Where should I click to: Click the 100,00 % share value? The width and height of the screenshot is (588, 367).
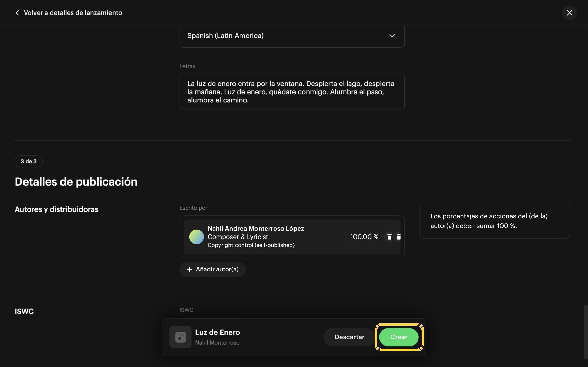coord(364,237)
